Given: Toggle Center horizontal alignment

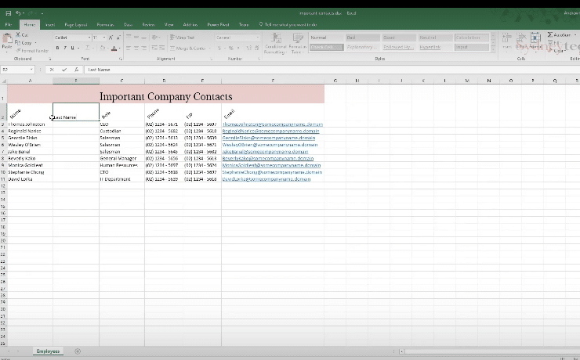Looking at the screenshot, I should pos(136,48).
